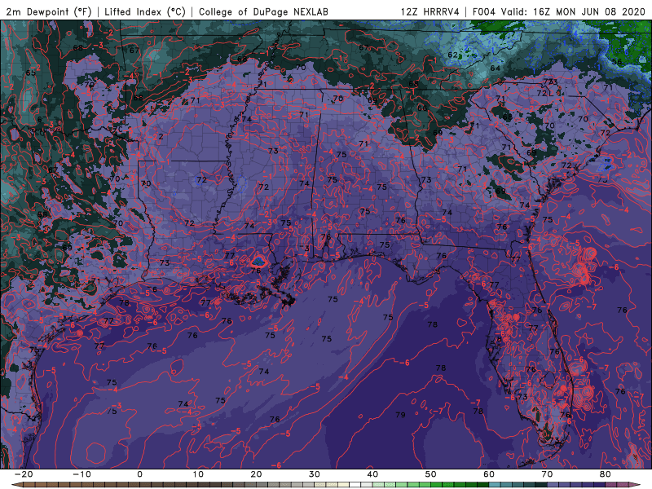This screenshot has height=489, width=652.
Task: Click the '80' label on the color scale
Action: [606, 474]
